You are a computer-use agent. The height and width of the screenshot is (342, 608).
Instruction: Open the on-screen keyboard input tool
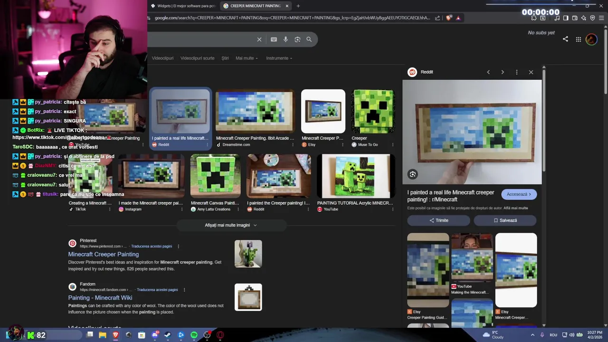click(274, 39)
